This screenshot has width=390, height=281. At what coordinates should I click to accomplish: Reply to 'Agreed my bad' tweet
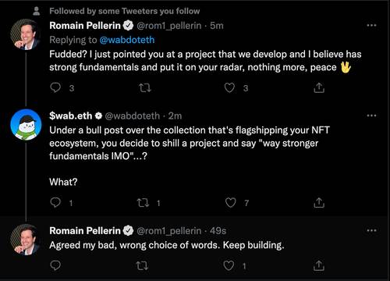click(x=55, y=265)
